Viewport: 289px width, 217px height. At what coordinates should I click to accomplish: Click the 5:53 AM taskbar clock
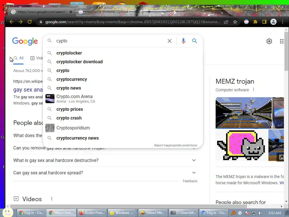click(274, 213)
